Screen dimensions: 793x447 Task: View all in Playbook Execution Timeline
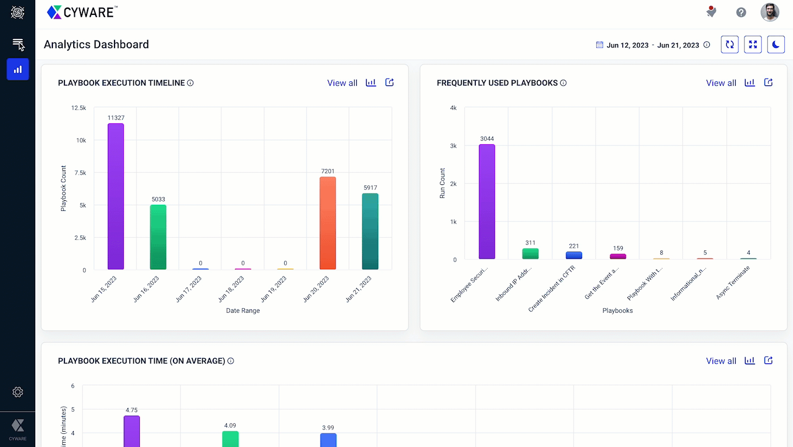pyautogui.click(x=342, y=83)
